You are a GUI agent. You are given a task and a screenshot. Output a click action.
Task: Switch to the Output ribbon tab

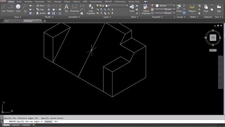click(x=67, y=1)
